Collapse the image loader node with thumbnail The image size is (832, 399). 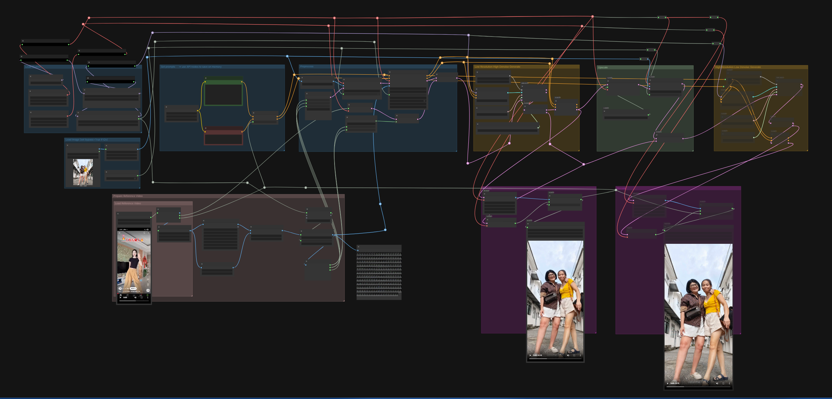point(68,145)
